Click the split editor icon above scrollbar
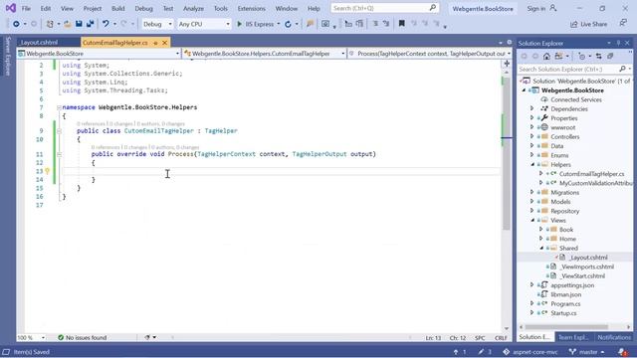Screen dimensions: 637x358 (x=507, y=64)
